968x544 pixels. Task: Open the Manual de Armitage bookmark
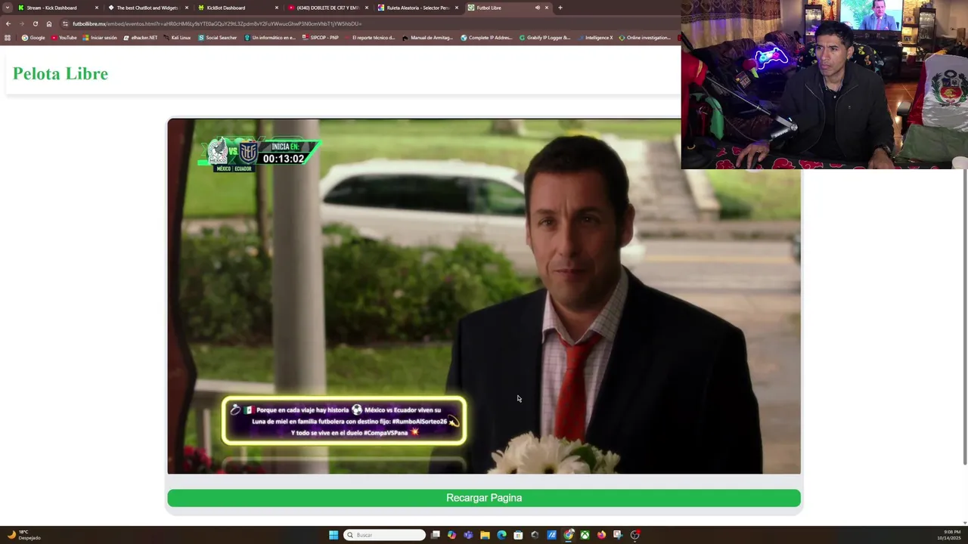click(427, 38)
